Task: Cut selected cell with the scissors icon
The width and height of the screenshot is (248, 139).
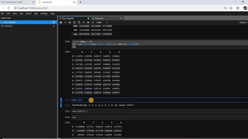Action: tap(70, 22)
